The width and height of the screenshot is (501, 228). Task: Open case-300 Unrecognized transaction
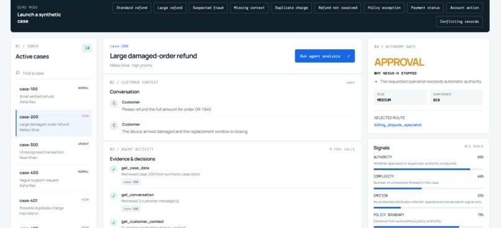[53, 151]
